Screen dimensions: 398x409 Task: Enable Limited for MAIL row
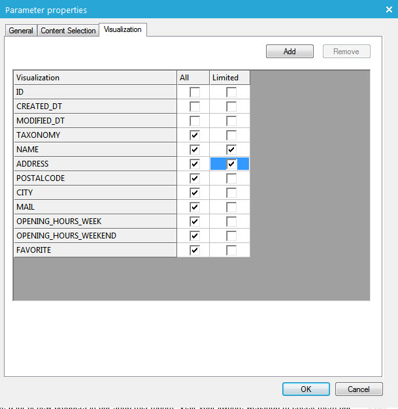(231, 207)
